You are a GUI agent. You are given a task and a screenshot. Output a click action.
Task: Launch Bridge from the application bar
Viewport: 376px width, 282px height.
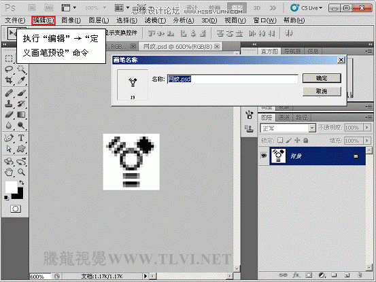[x=32, y=8]
